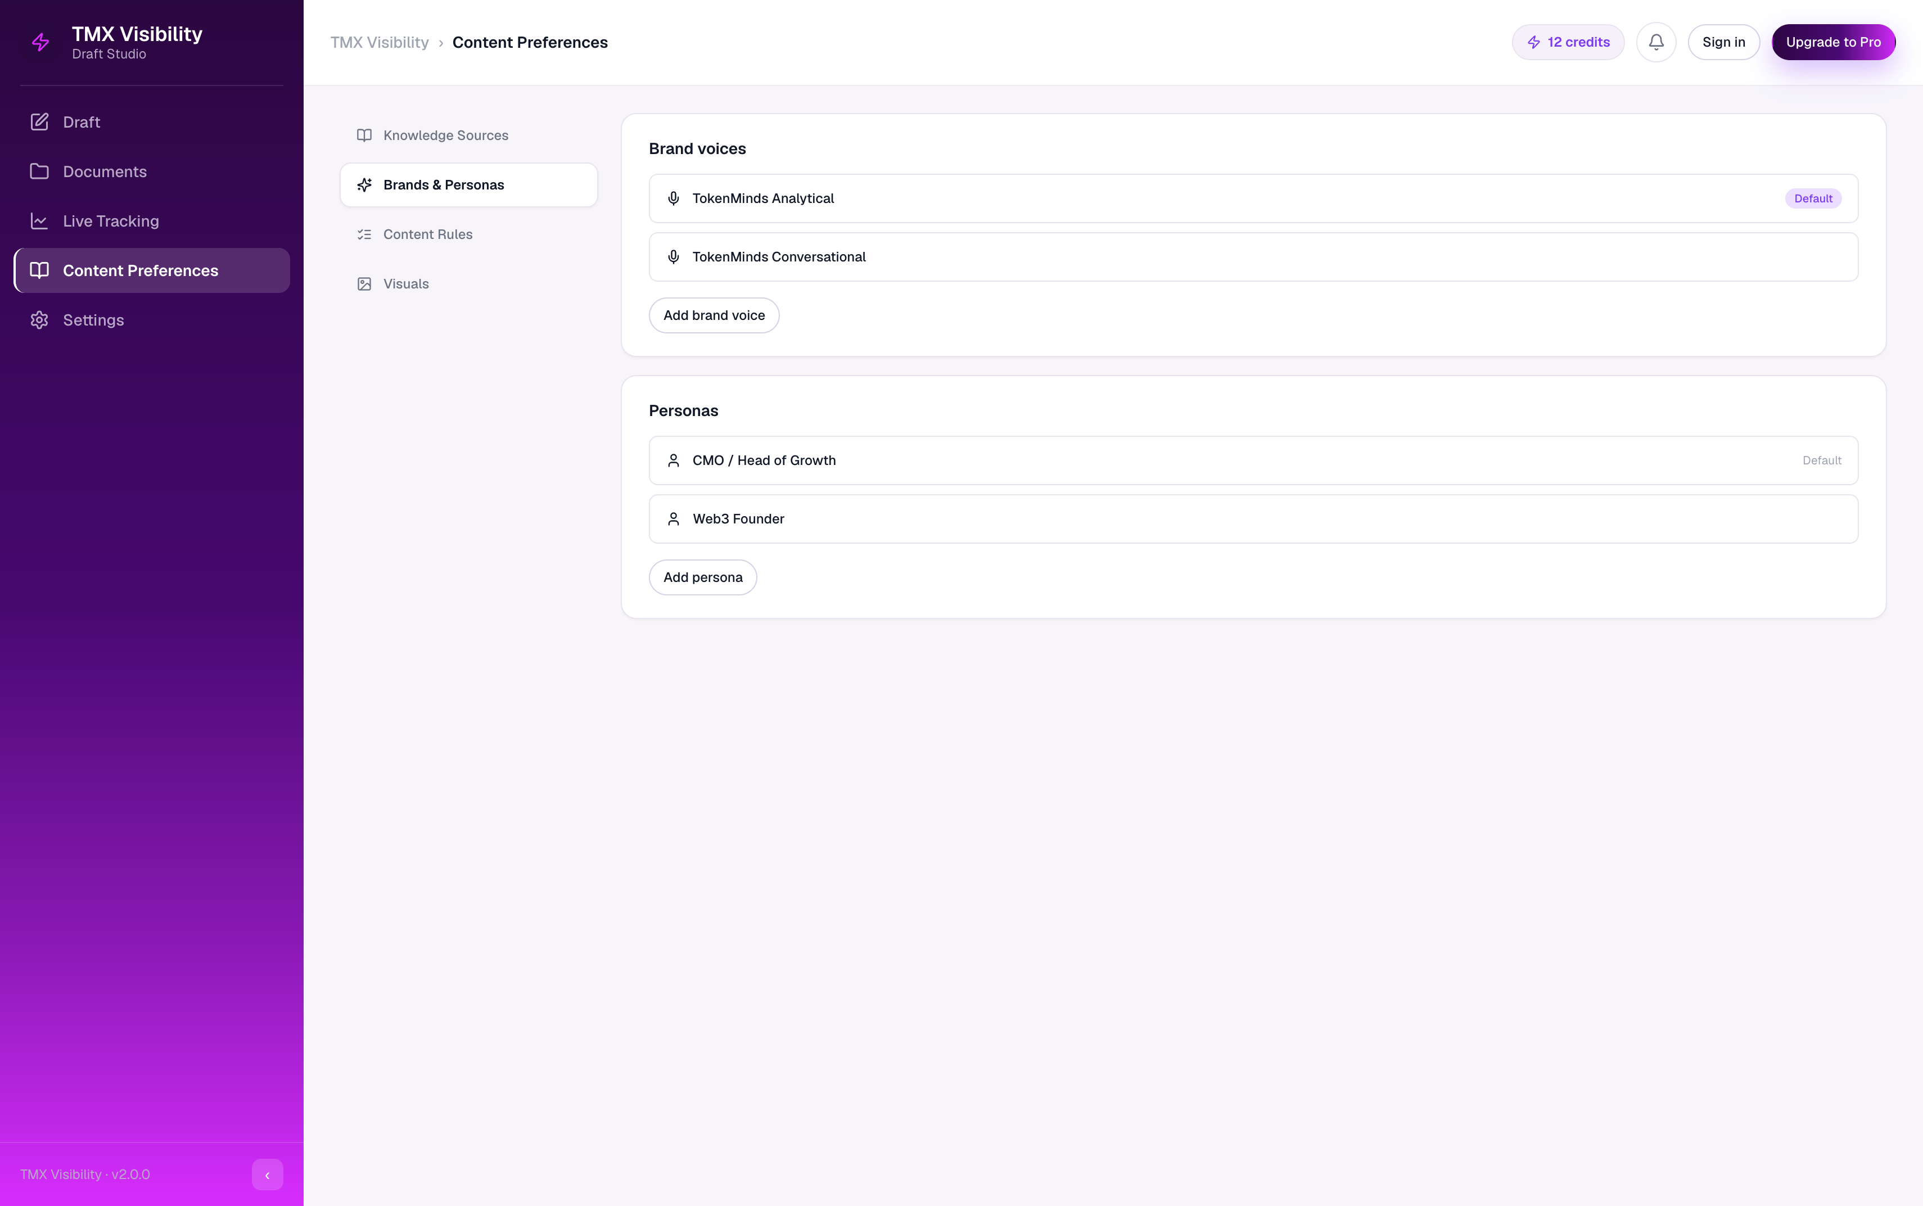The width and height of the screenshot is (1923, 1206).
Task: Collapse the sidebar with the chevron button
Action: [x=267, y=1175]
